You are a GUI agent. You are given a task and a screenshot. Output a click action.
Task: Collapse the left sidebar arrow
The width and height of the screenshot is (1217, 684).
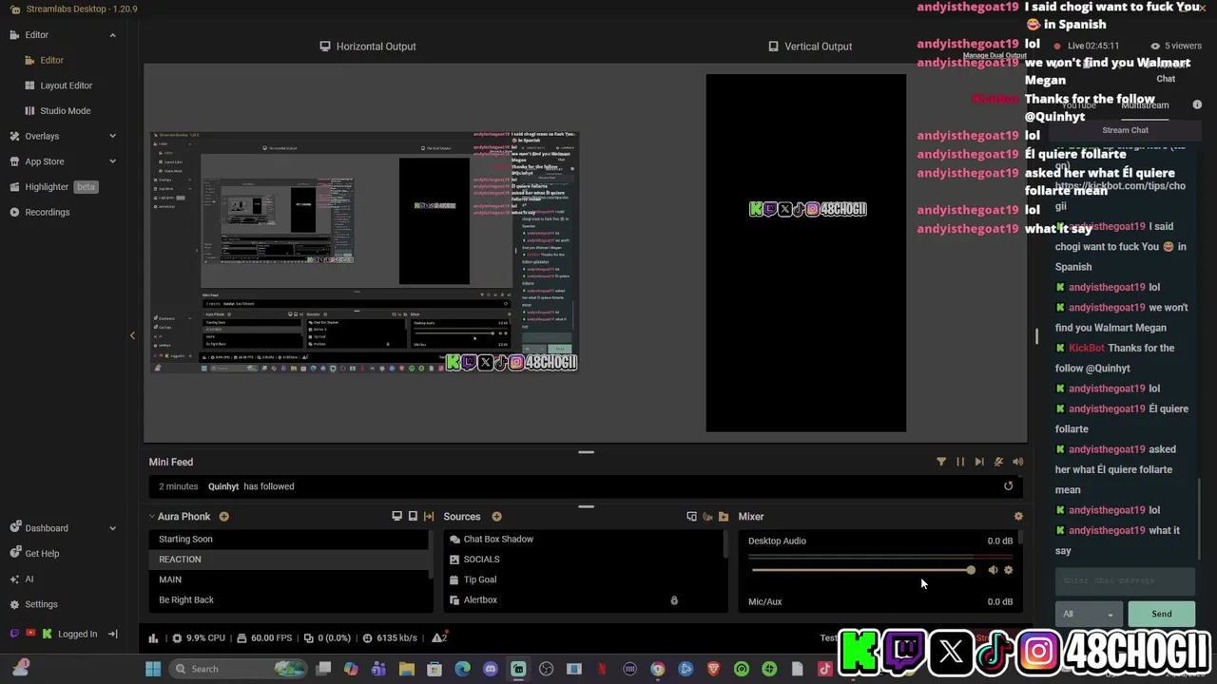(x=132, y=335)
